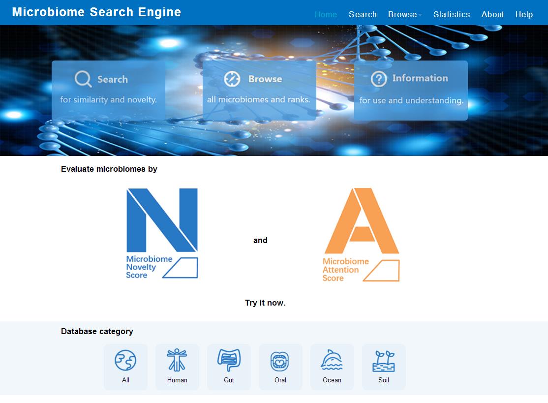
Task: Select the Oral database category icon
Action: pos(280,362)
